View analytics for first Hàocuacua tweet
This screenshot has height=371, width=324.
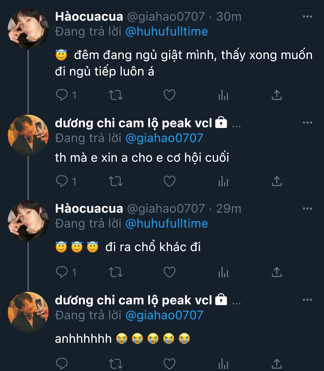223,95
